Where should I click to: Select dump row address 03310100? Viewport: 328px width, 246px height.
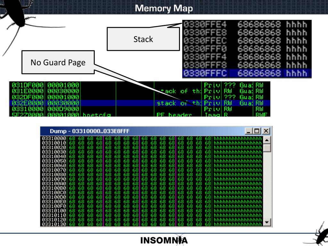click(54, 211)
